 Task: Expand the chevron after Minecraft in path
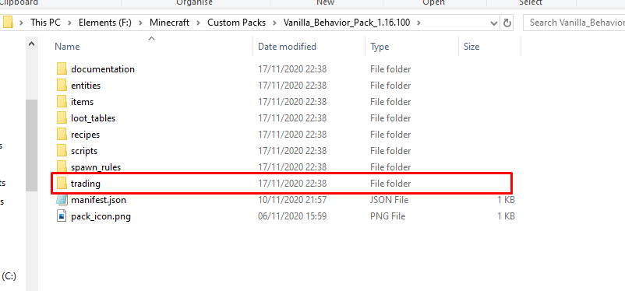coord(199,23)
